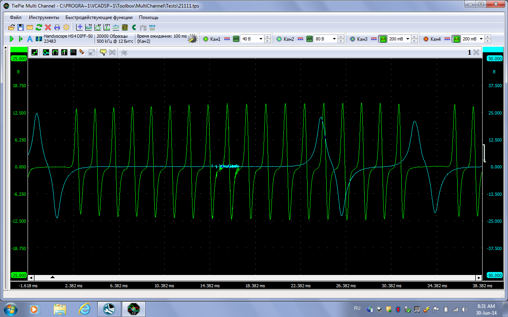Create a Yt graph
508x317 pixels.
point(89,27)
